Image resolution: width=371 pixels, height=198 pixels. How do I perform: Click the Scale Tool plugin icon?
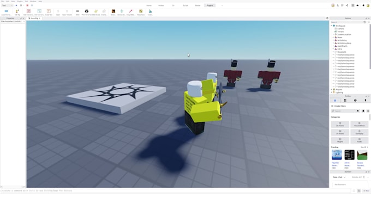49,12
